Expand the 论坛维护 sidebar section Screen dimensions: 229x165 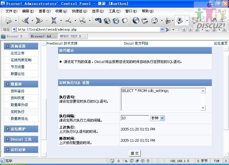click(7, 129)
